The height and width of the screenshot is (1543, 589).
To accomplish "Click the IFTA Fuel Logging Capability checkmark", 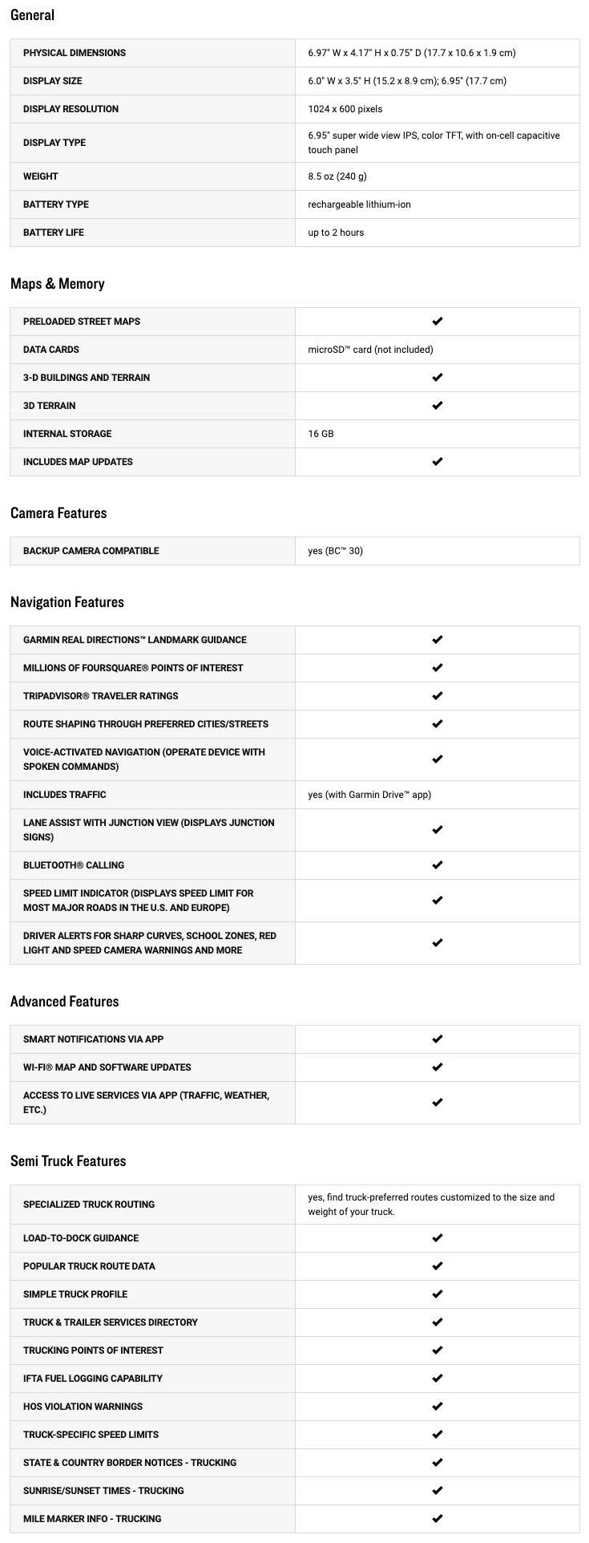I will (x=437, y=1379).
